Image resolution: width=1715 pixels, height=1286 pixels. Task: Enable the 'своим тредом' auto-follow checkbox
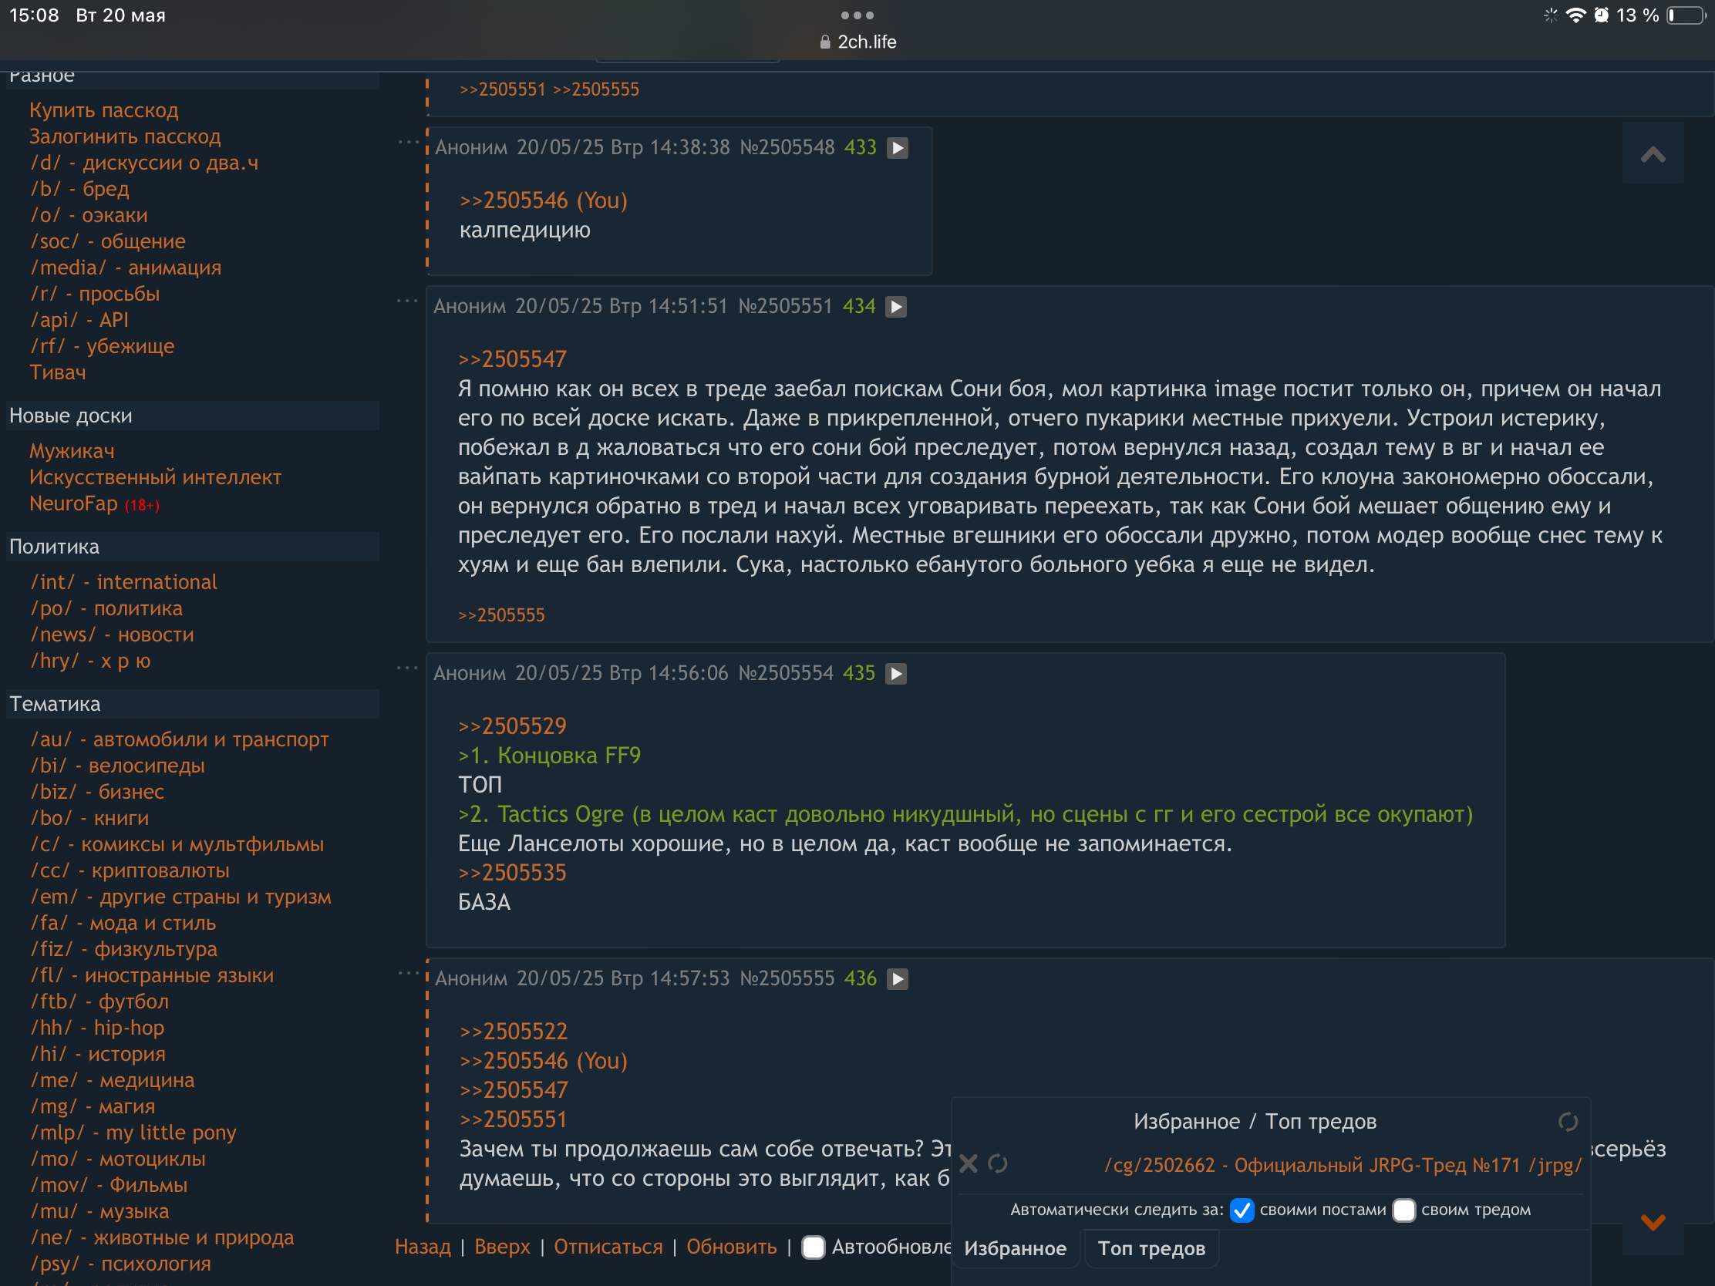[1403, 1210]
